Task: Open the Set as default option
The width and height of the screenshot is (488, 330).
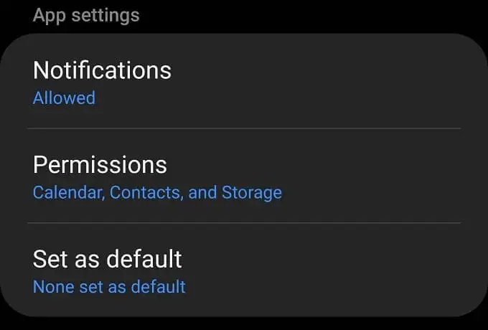Action: coord(244,270)
